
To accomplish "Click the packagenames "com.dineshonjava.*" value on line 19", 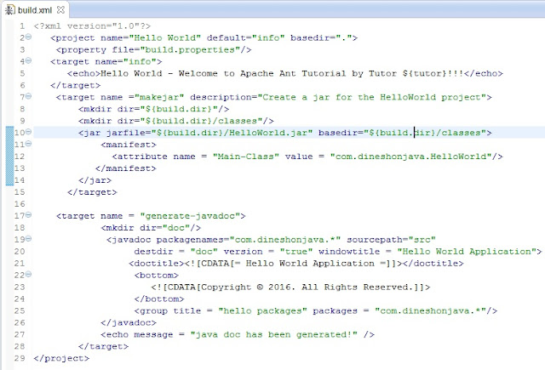I will pos(285,240).
